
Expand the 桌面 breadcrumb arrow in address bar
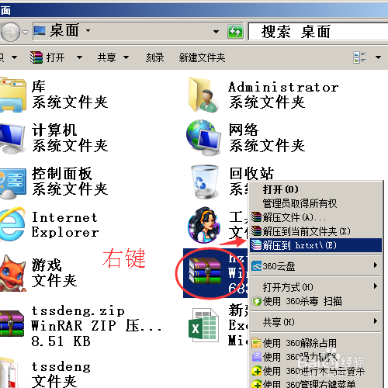pos(88,30)
